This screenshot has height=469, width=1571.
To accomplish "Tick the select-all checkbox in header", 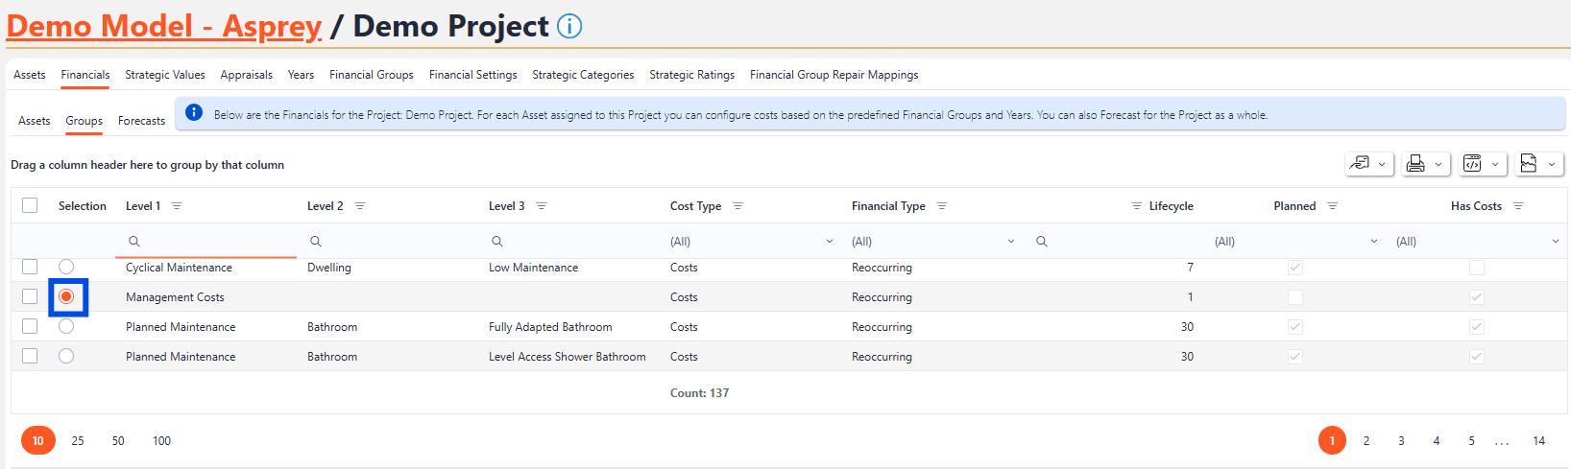I will [30, 205].
